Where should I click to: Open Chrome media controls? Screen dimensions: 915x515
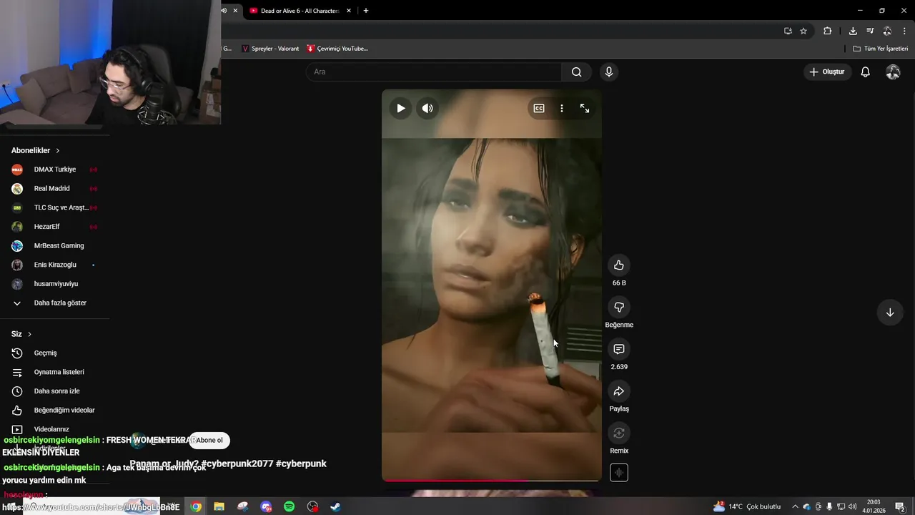click(870, 31)
